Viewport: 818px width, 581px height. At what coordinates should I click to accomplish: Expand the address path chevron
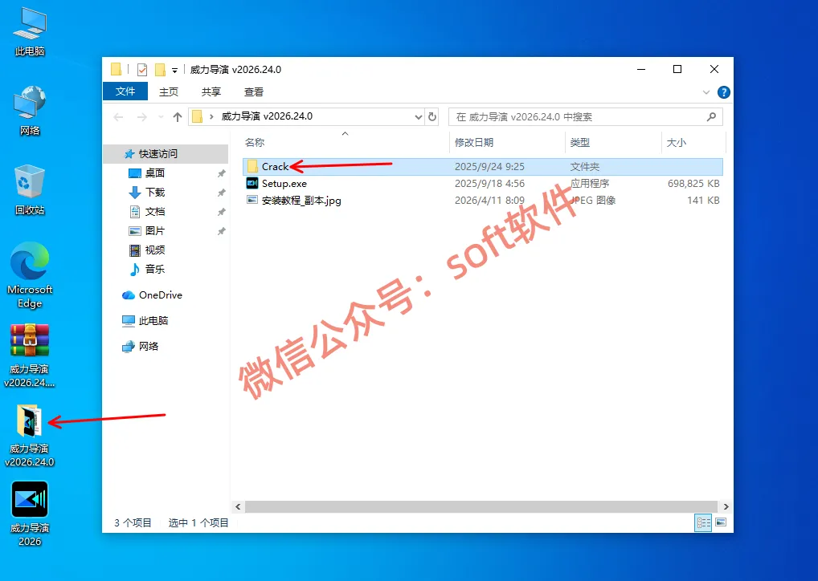[211, 116]
